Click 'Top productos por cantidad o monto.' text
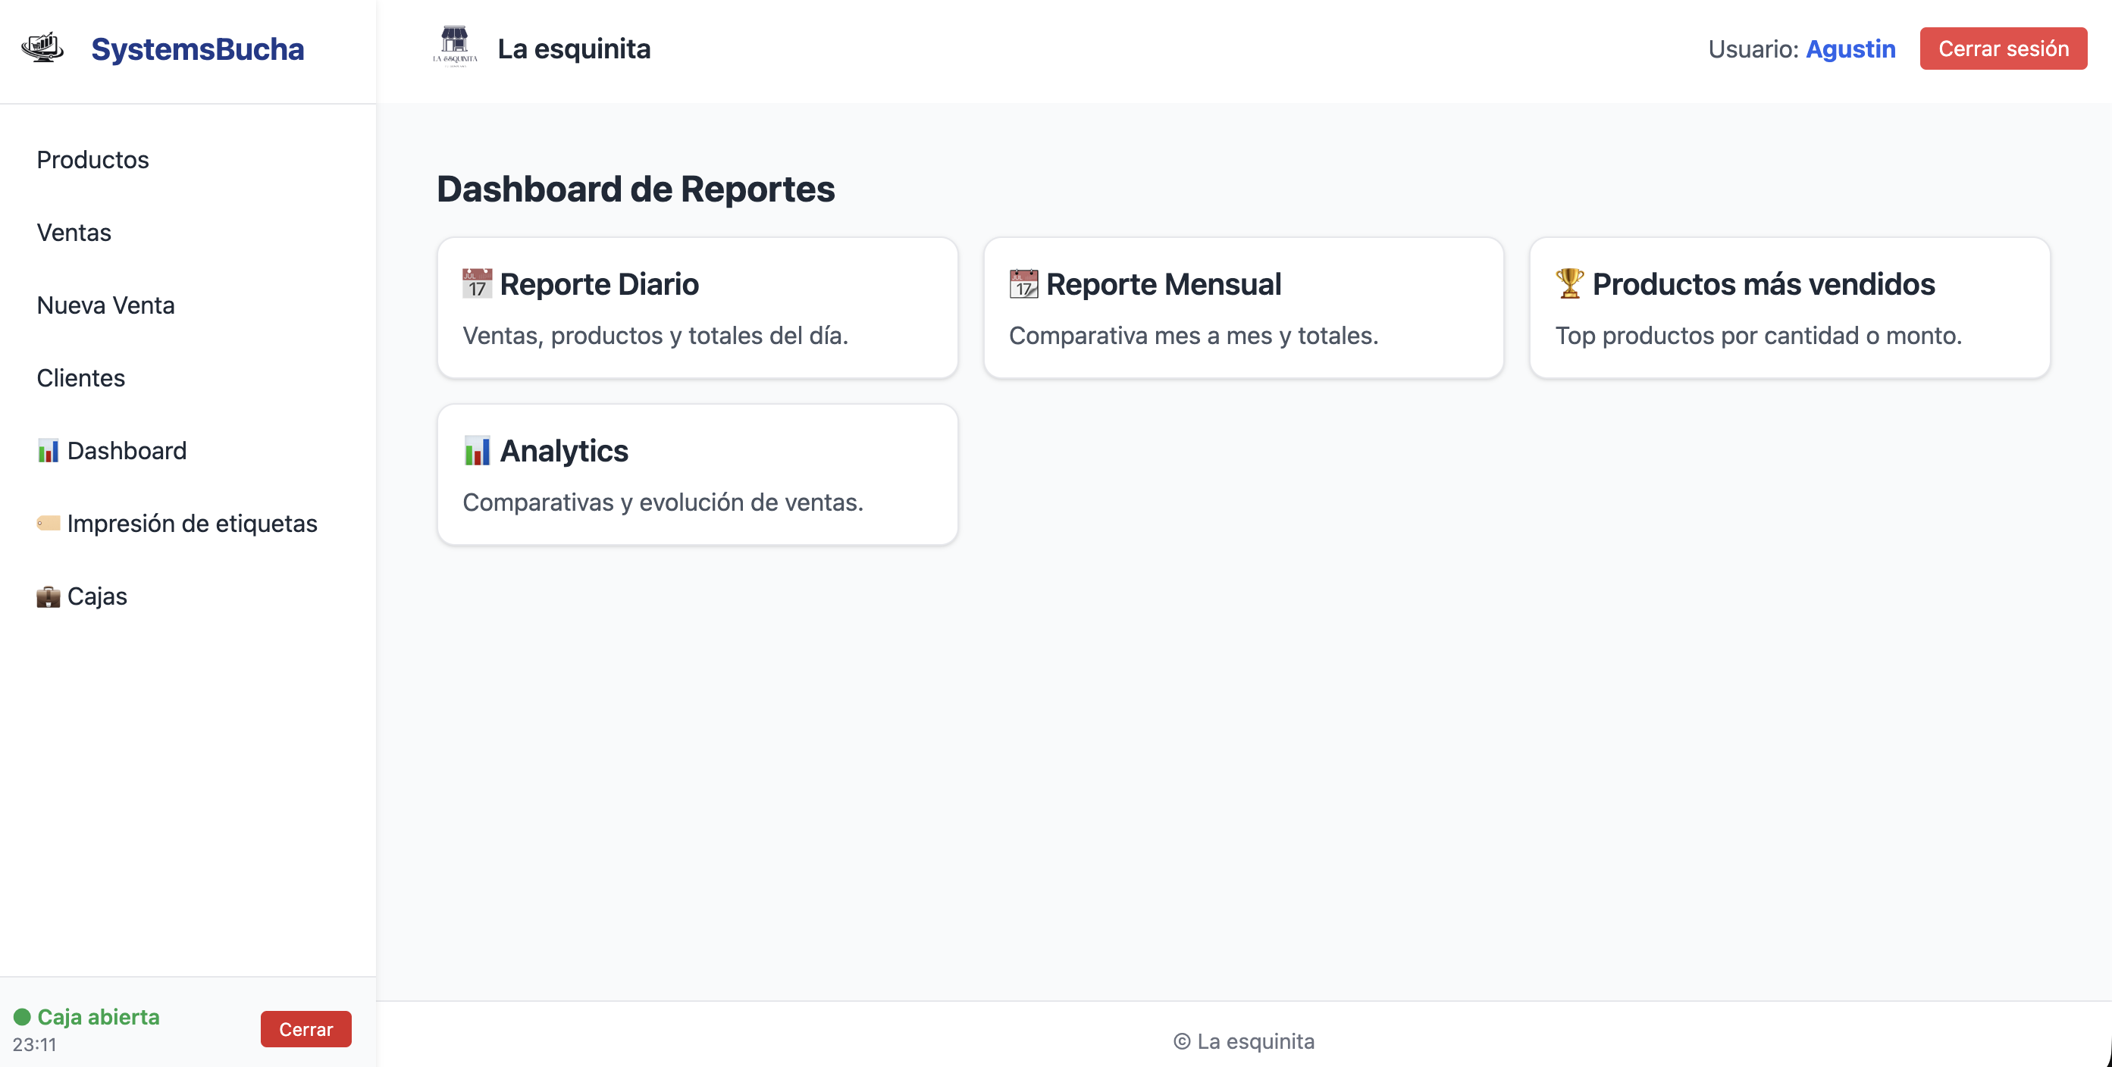2112x1067 pixels. pyautogui.click(x=1759, y=335)
